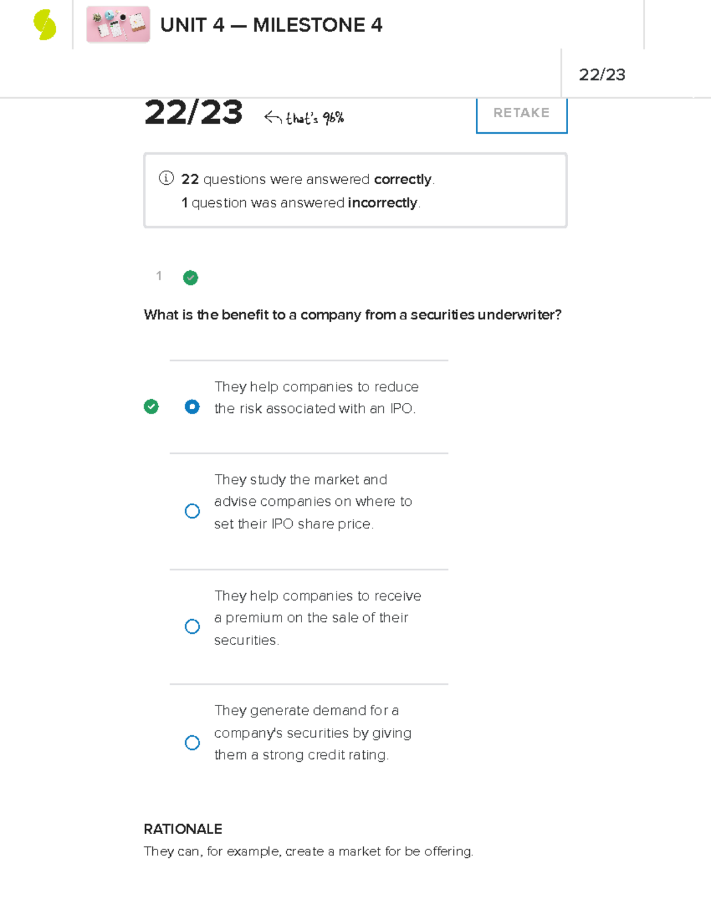This screenshot has height=920, width=711.
Task: Select the radio for the premium on securities answer
Action: [192, 626]
